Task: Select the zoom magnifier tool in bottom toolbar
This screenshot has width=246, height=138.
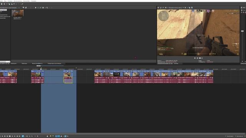Action: tap(32, 136)
